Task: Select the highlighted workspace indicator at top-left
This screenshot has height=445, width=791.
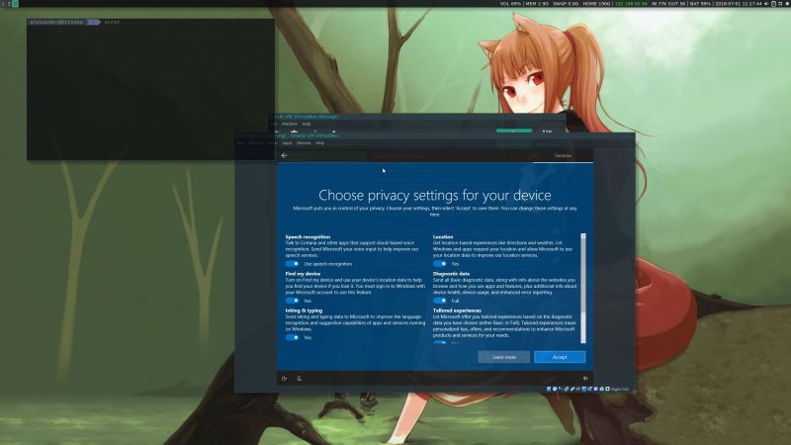Action: pyautogui.click(x=15, y=4)
